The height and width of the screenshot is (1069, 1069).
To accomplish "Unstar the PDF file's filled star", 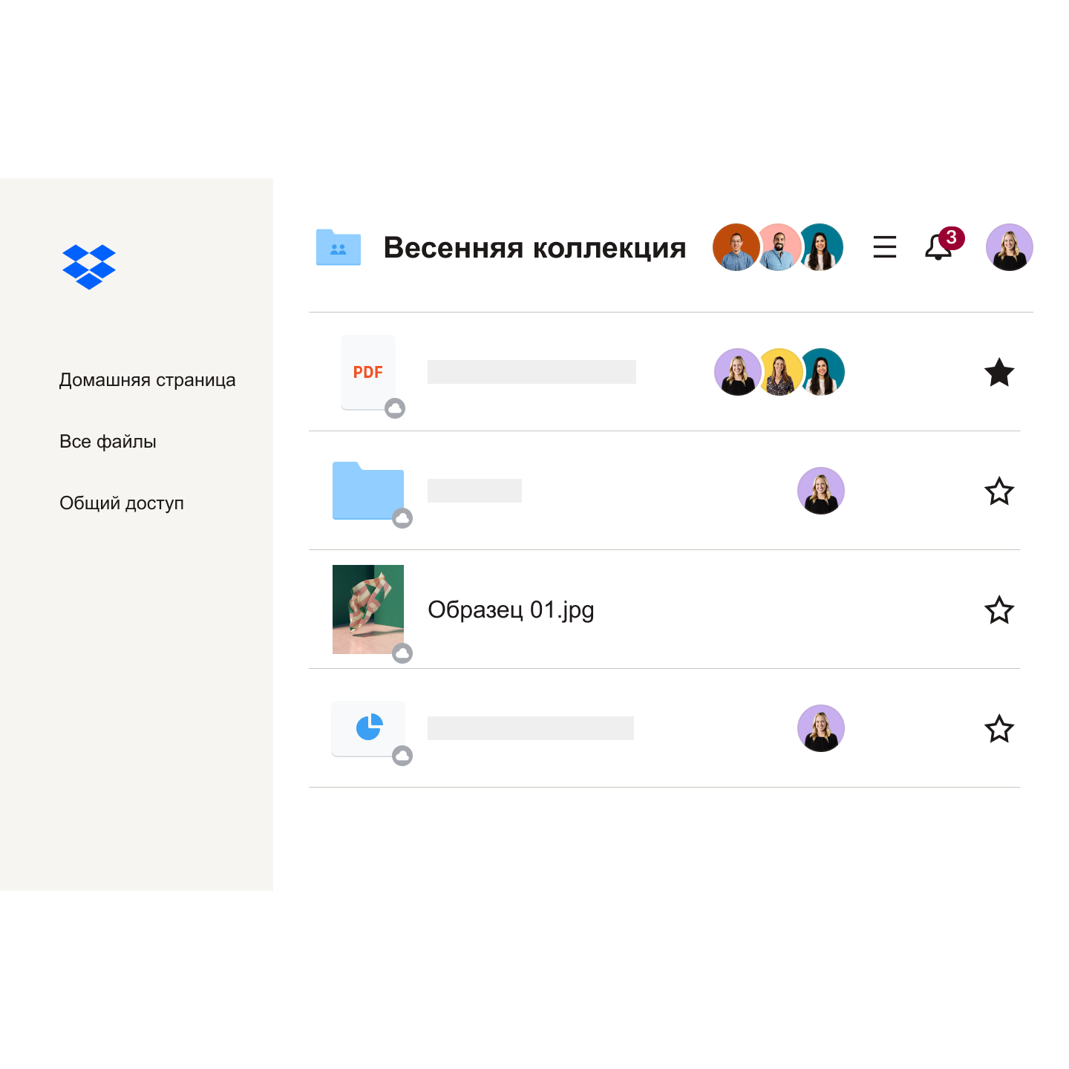I will [999, 372].
